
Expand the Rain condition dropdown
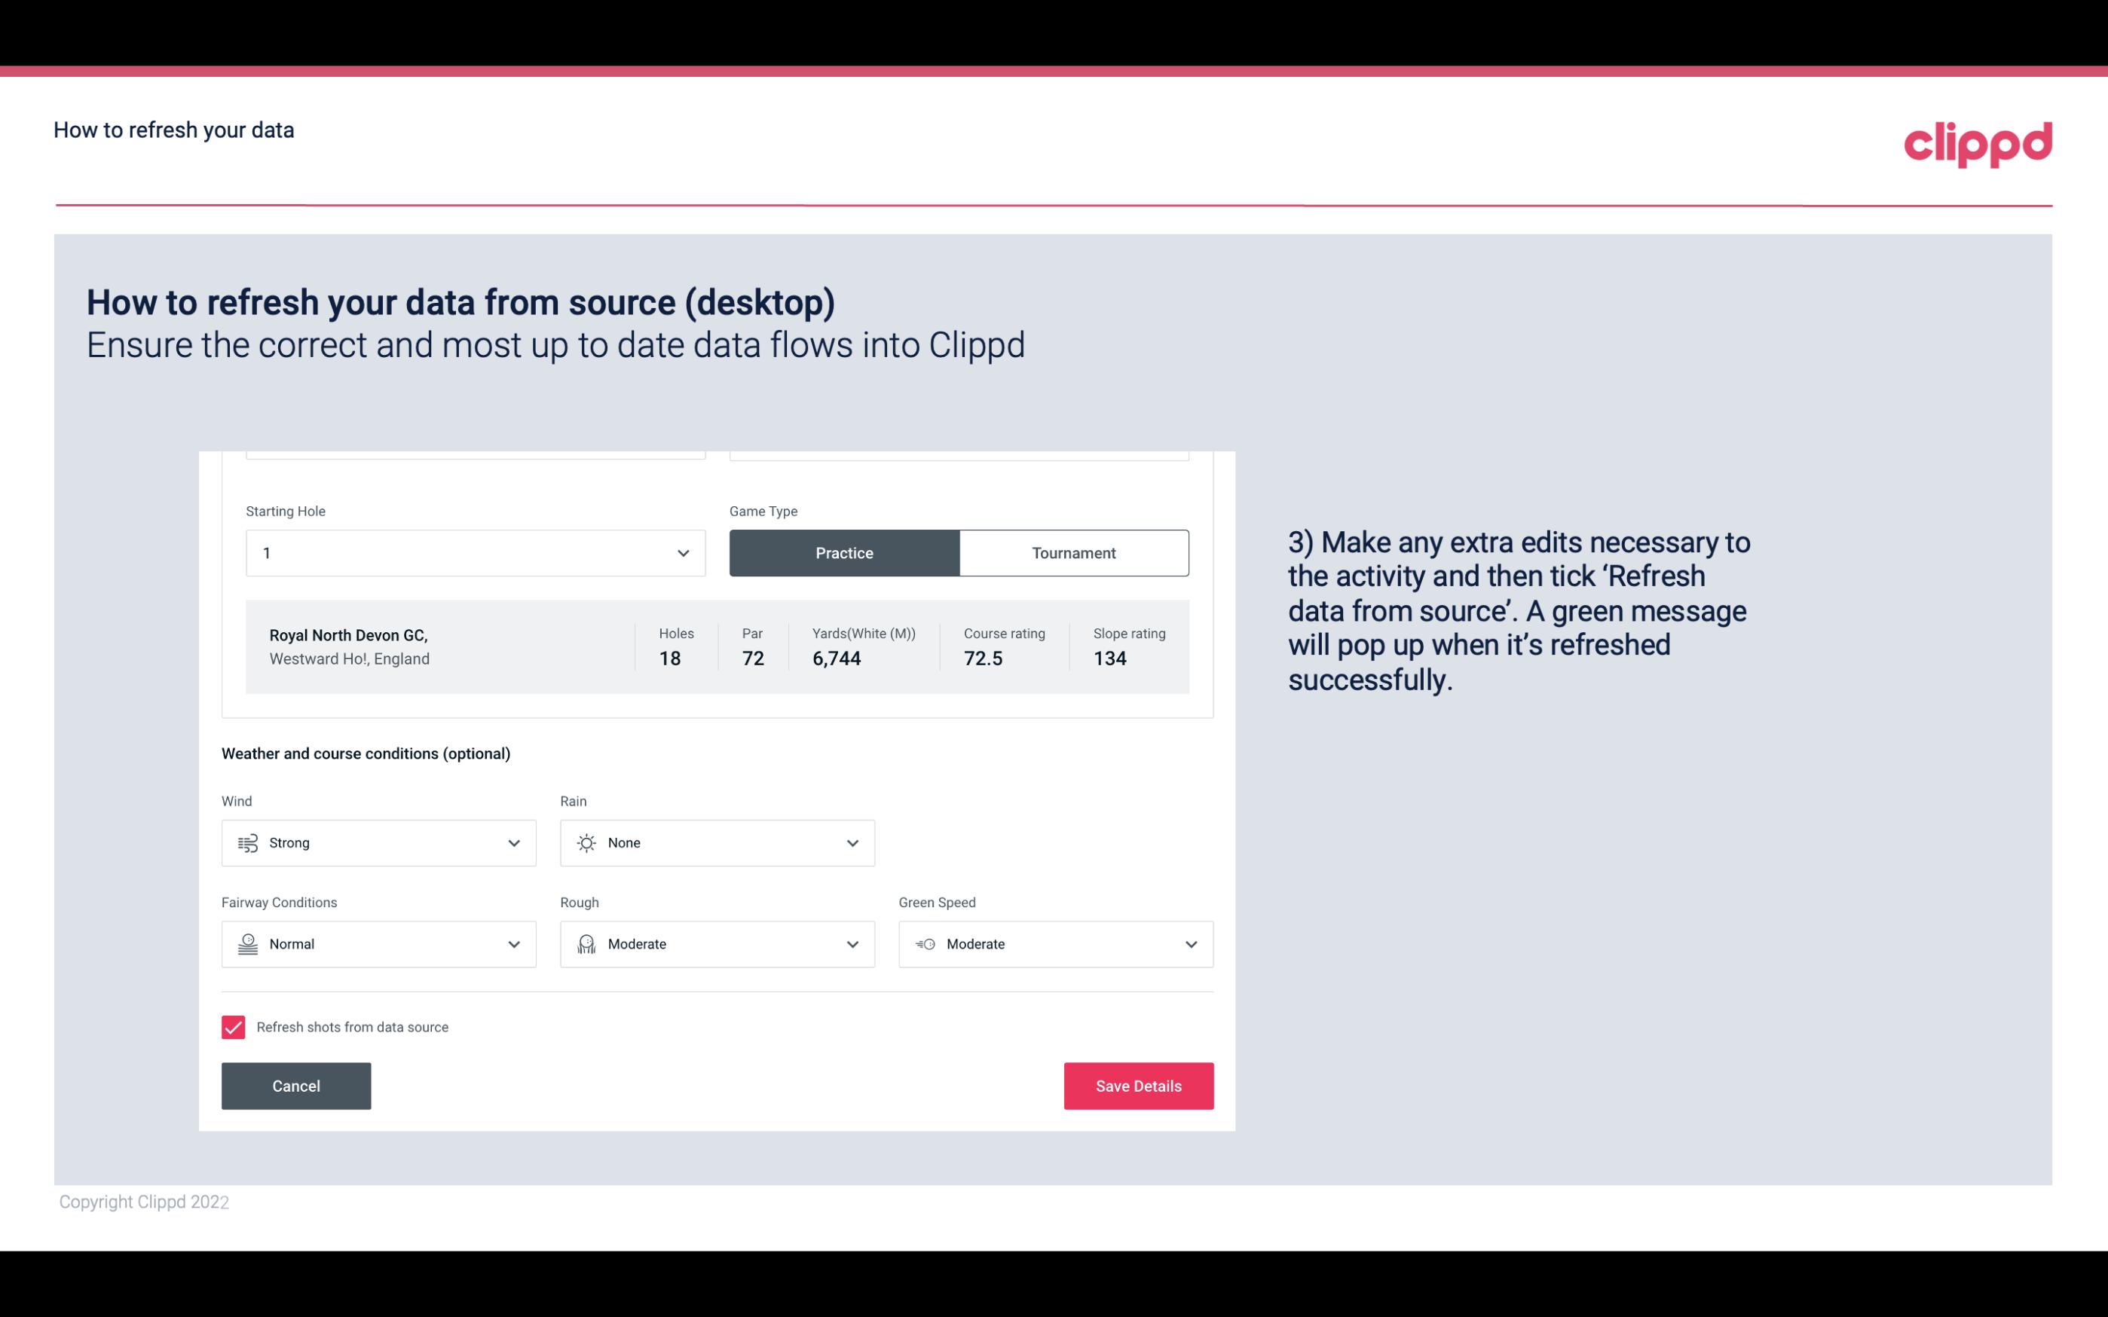850,842
